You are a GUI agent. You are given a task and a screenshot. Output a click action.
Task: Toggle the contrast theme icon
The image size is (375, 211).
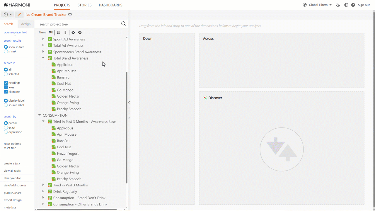346,5
